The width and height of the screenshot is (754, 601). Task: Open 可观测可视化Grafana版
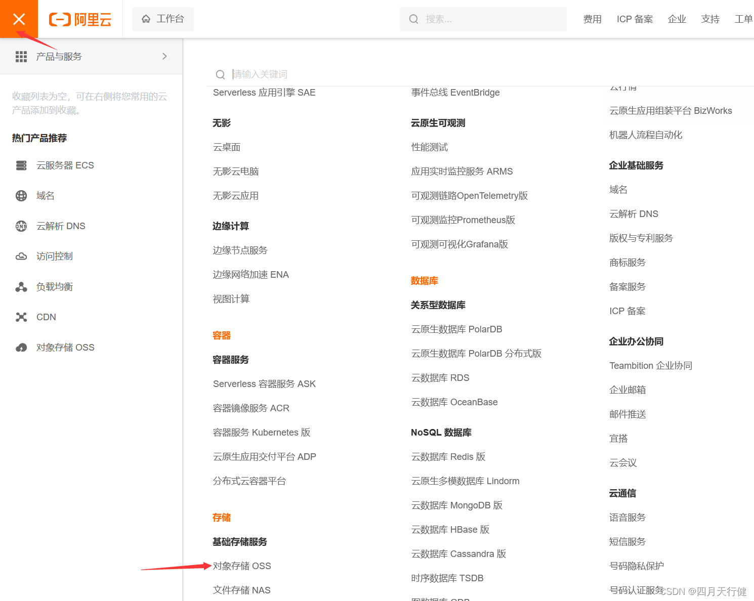(x=459, y=244)
